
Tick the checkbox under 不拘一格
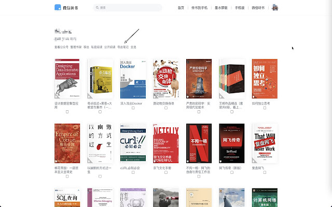(x=199, y=176)
